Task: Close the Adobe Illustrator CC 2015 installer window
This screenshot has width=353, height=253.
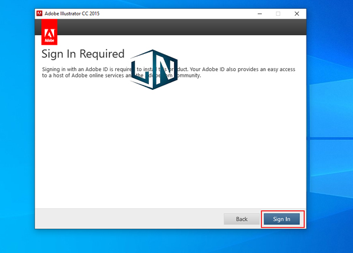Action: pos(297,14)
